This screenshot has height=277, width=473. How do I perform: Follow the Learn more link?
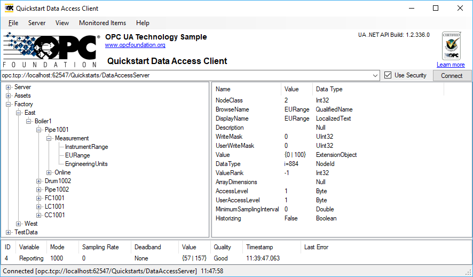click(x=451, y=65)
